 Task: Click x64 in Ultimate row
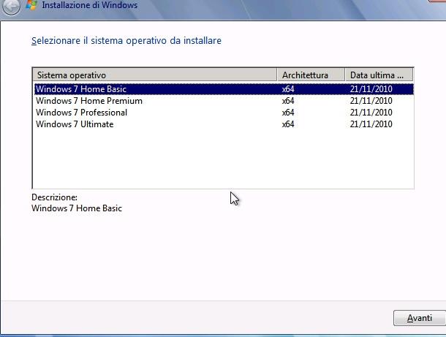coord(288,124)
